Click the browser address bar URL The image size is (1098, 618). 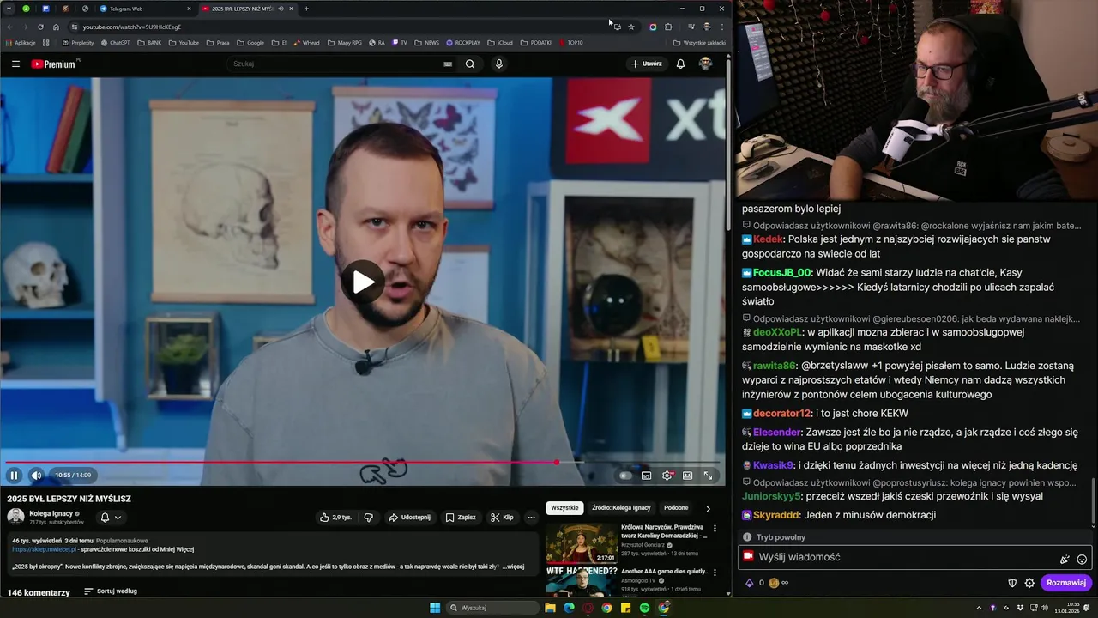tap(132, 27)
